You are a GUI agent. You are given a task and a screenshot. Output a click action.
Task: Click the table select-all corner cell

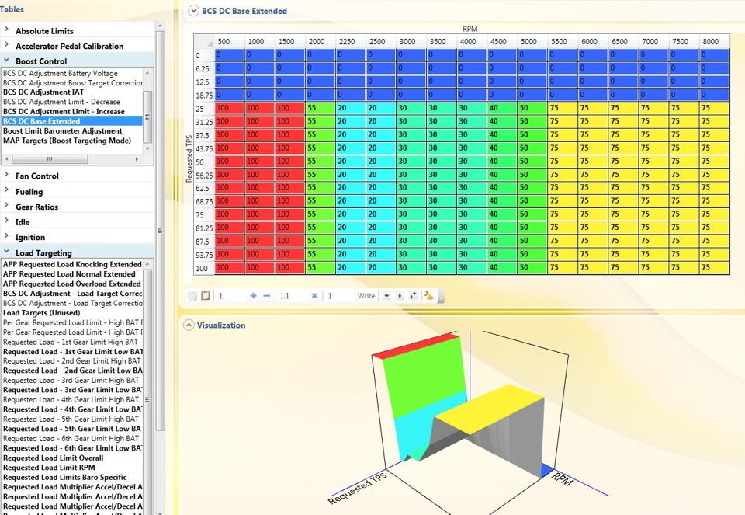[204, 41]
